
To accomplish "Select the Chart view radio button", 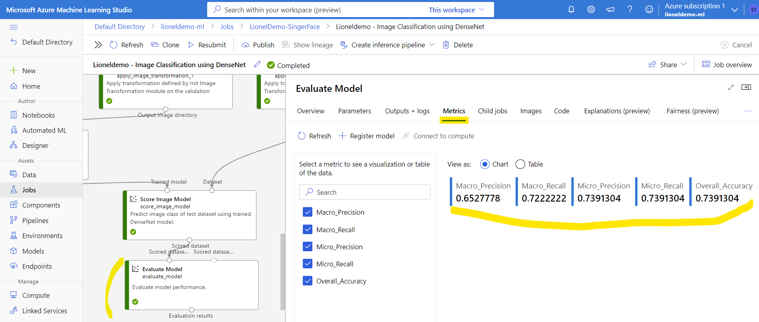I will 484,164.
